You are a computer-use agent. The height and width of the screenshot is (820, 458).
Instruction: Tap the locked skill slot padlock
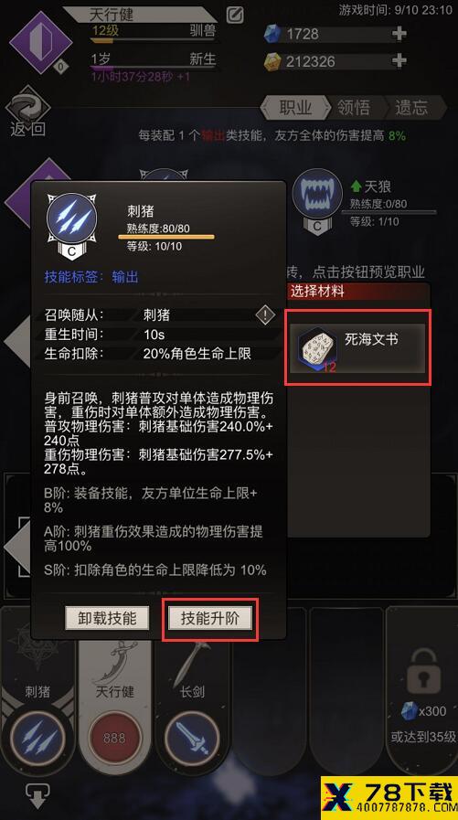(423, 675)
